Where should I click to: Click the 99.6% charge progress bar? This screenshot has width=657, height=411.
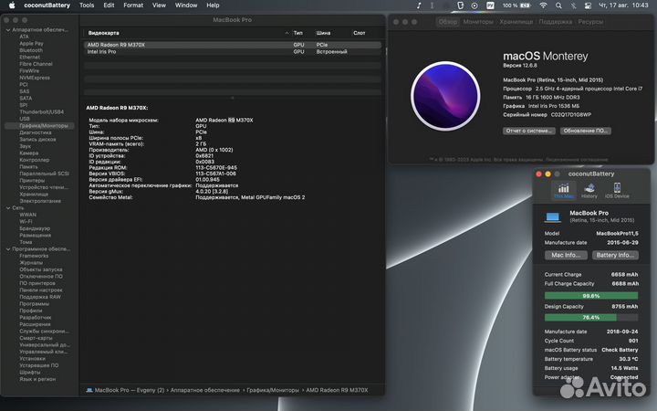click(591, 296)
